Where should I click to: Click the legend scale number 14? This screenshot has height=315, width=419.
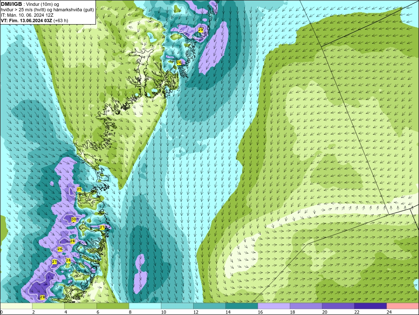[228, 312]
